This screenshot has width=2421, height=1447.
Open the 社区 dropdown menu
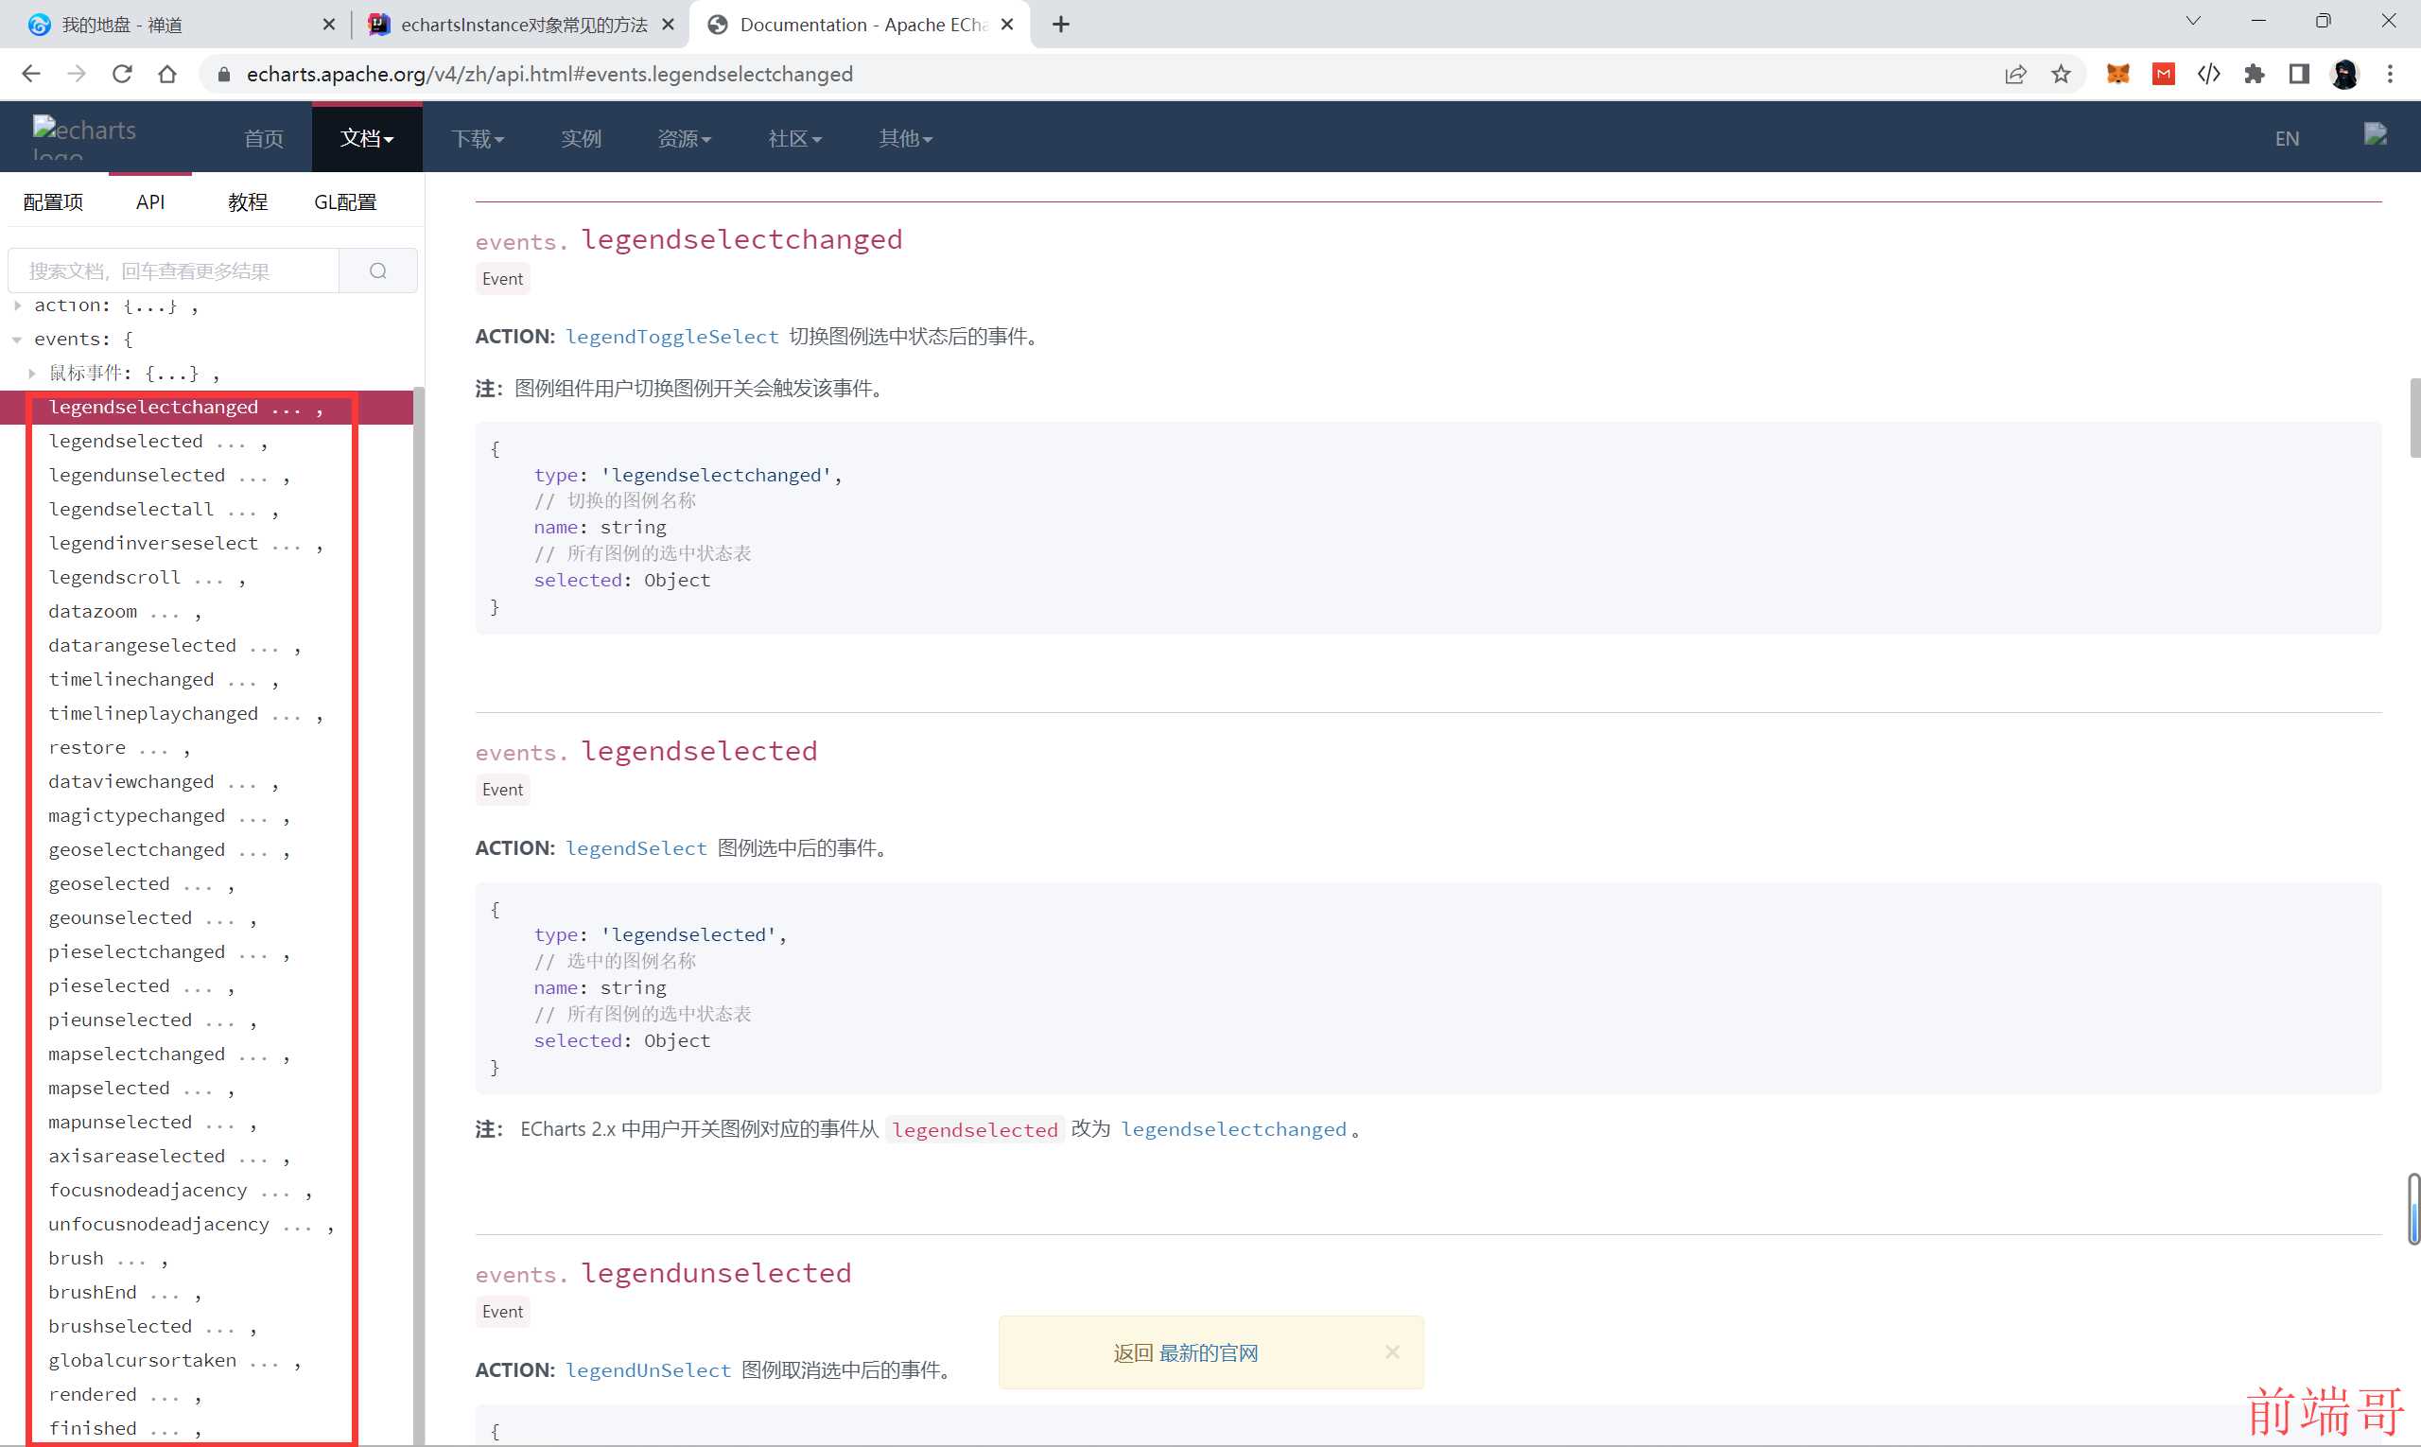[794, 138]
